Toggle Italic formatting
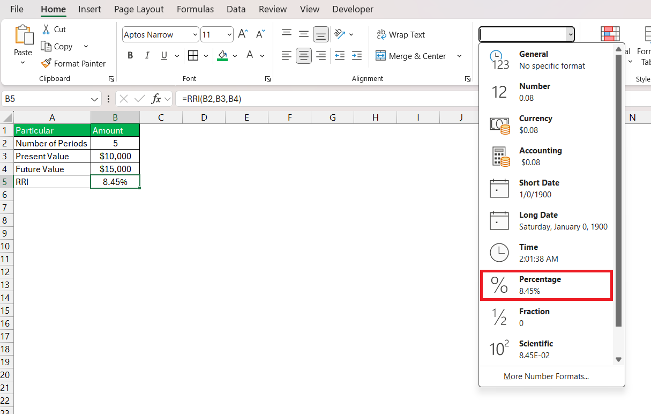This screenshot has height=414, width=651. click(147, 56)
